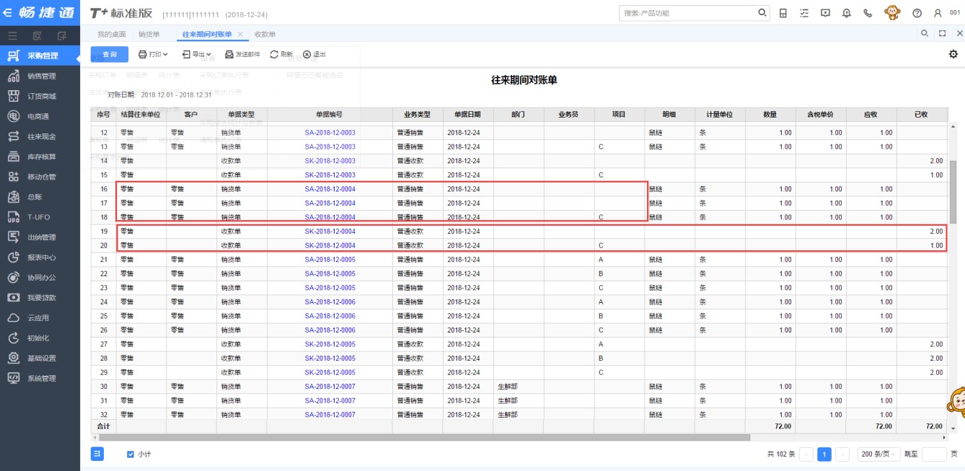This screenshot has width=965, height=471.
Task: Click the 跳至 page number input field
Action: click(933, 454)
